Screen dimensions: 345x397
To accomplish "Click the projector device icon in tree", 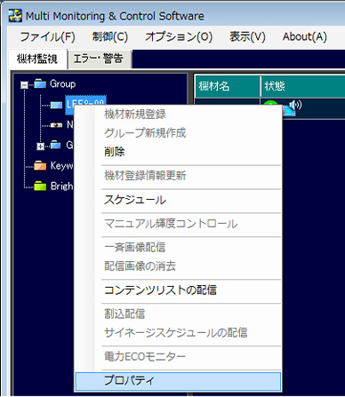I will point(56,125).
